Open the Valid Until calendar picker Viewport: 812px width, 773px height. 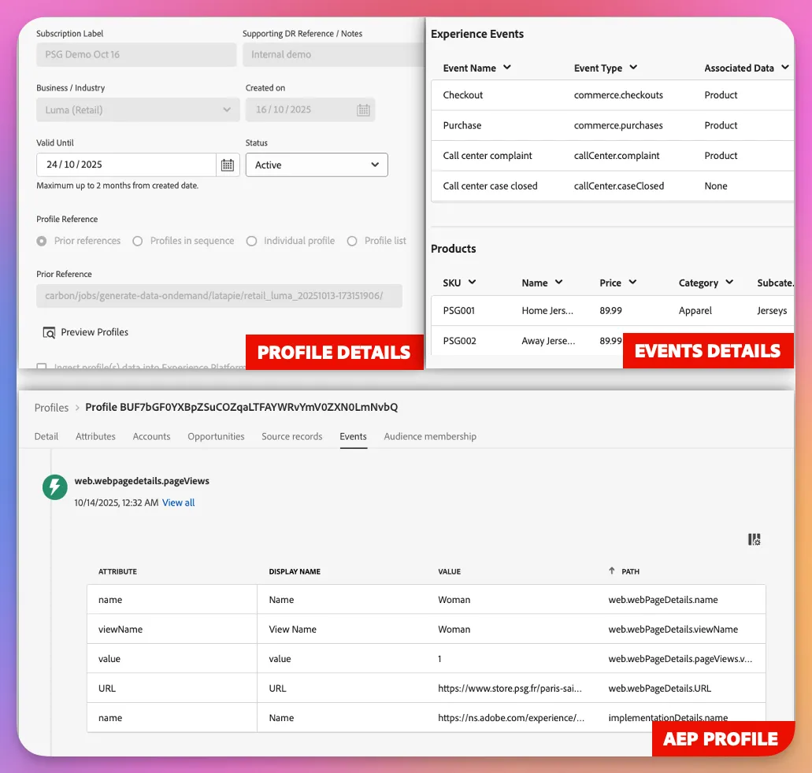click(228, 165)
